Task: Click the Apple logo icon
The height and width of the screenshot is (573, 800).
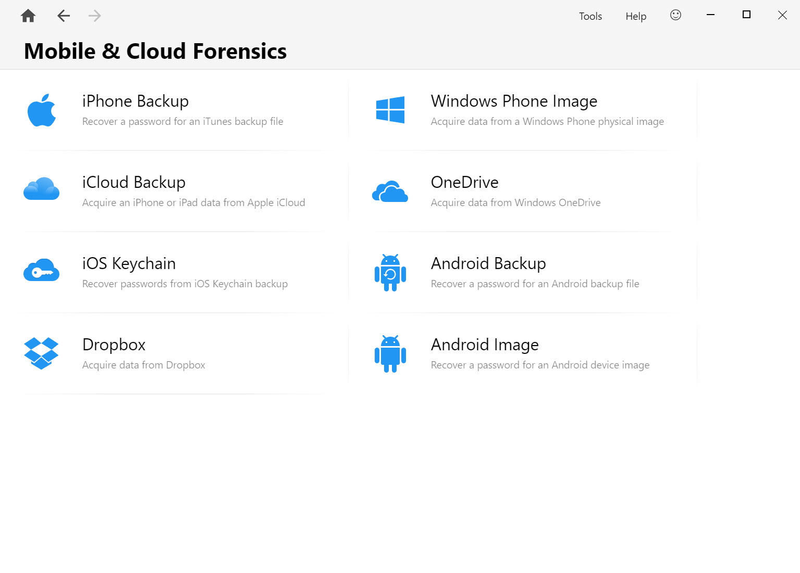Action: [x=42, y=110]
